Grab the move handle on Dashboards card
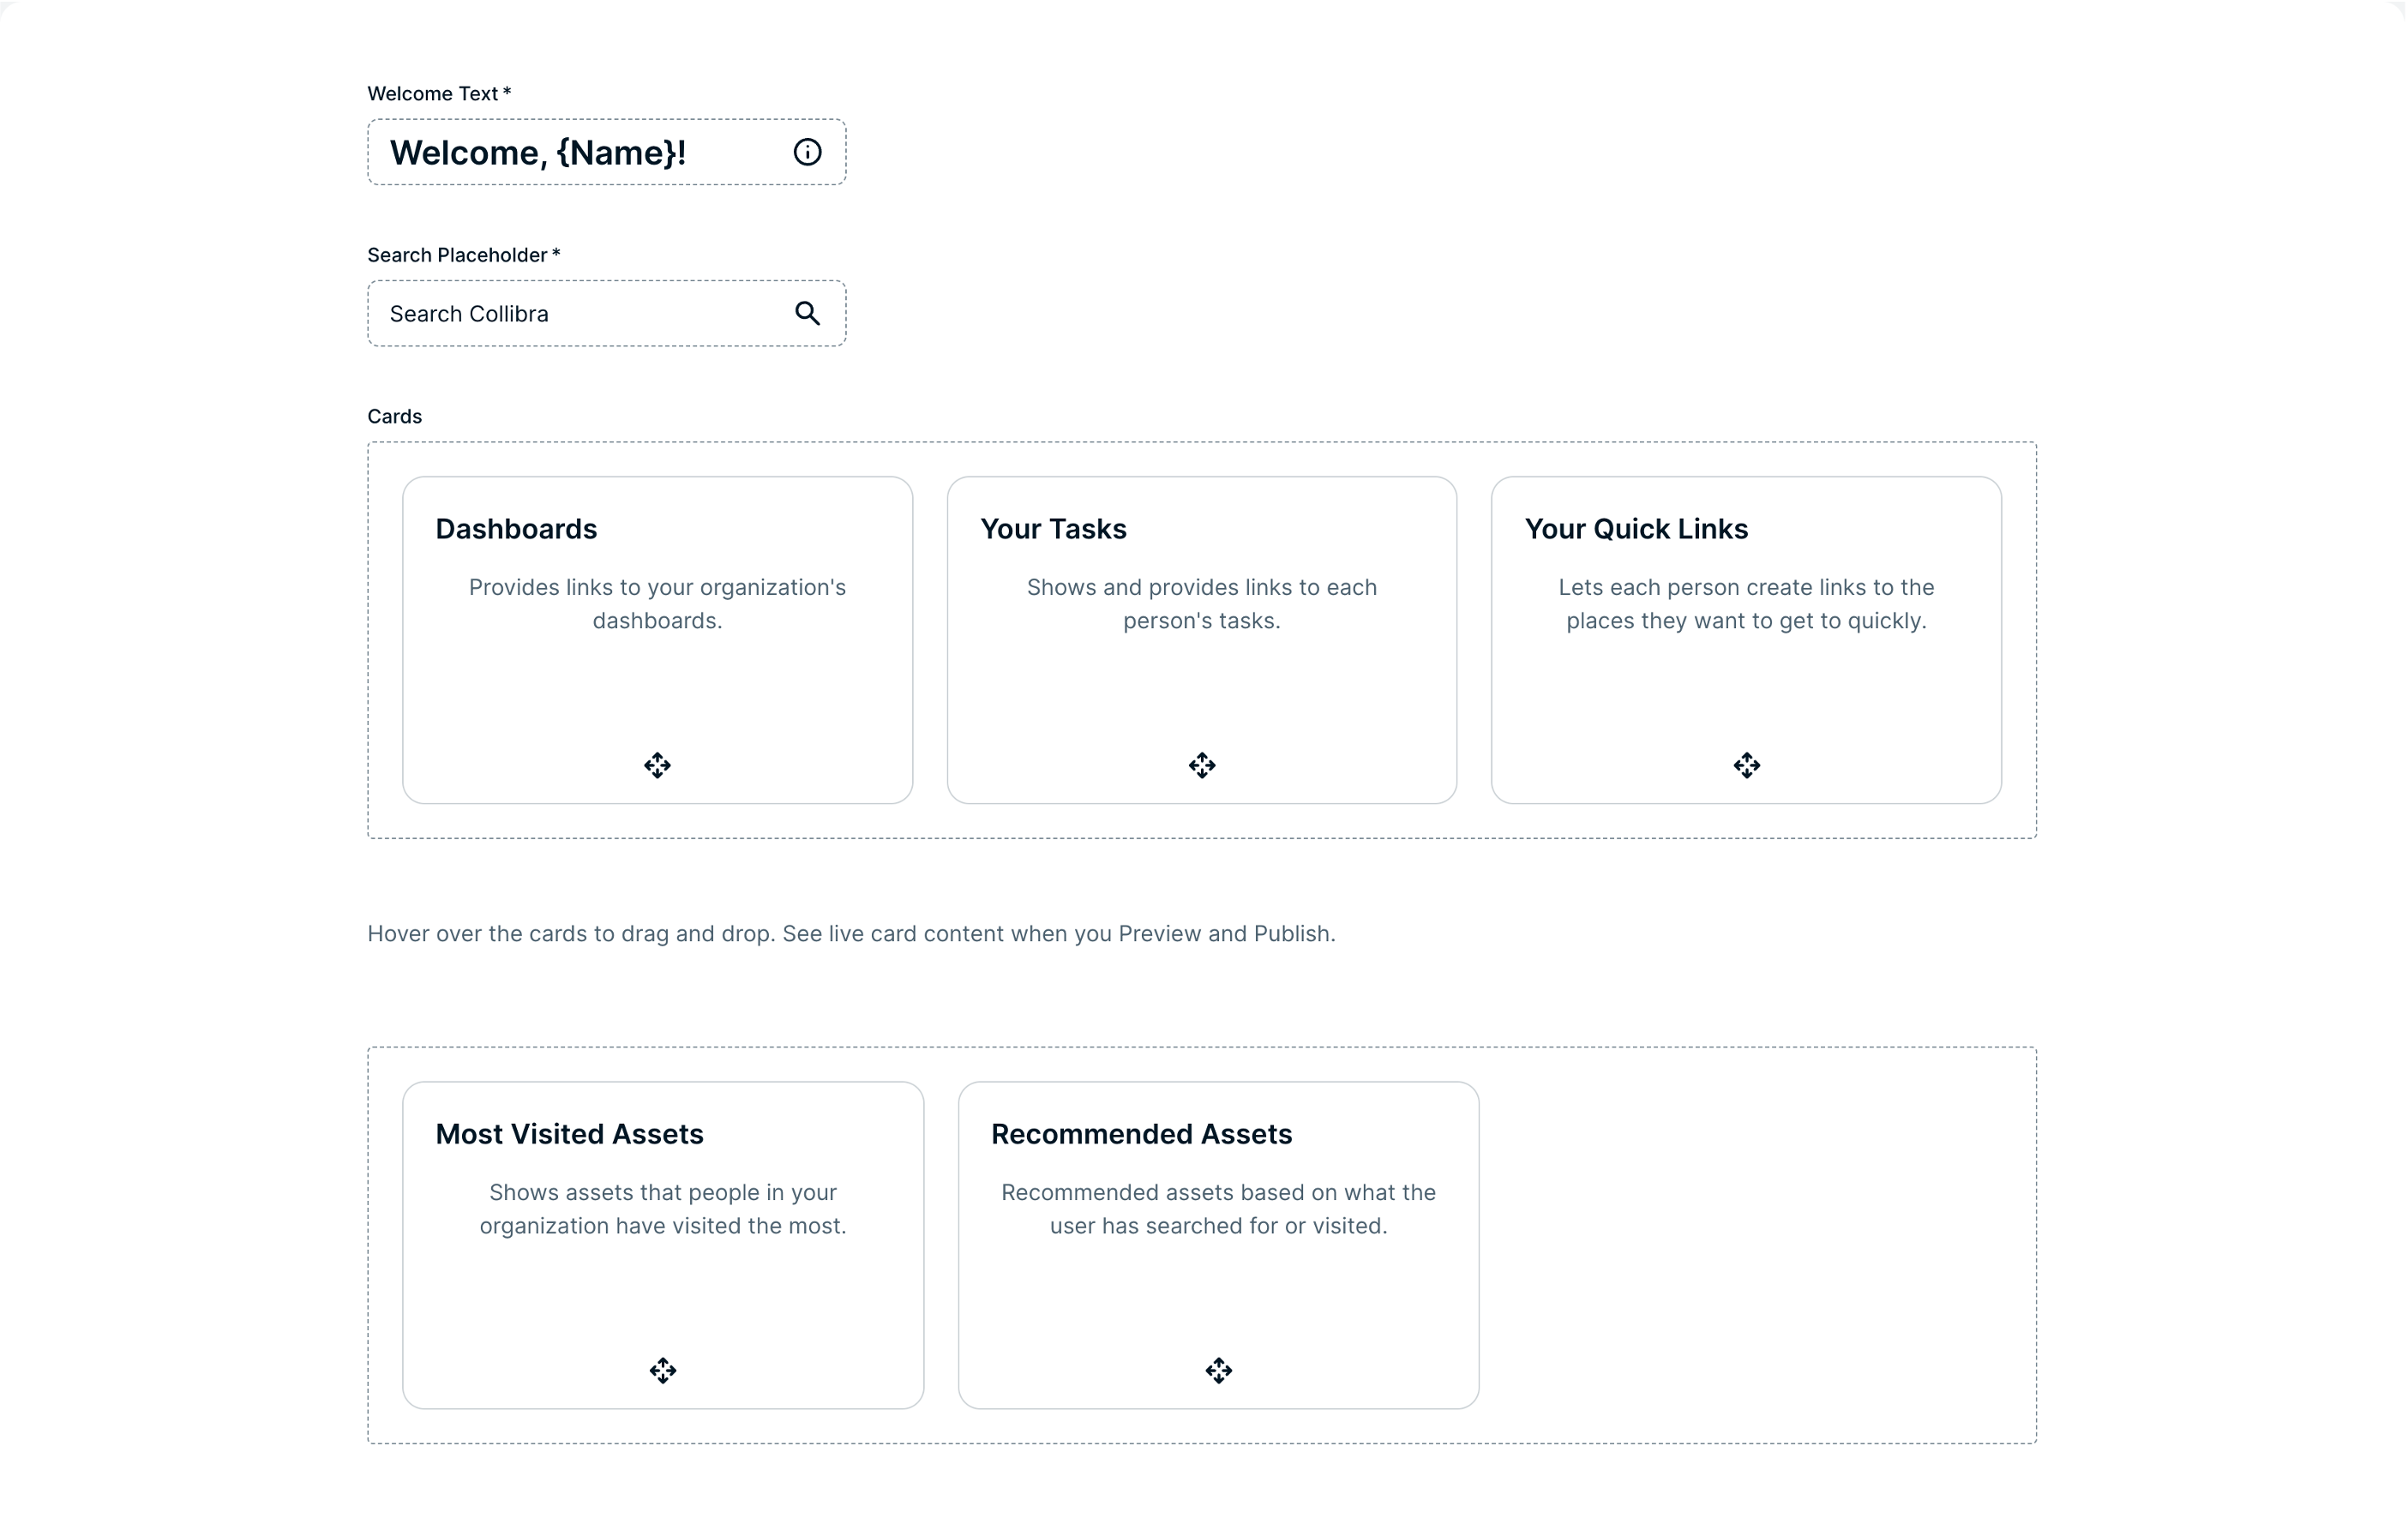 click(657, 765)
